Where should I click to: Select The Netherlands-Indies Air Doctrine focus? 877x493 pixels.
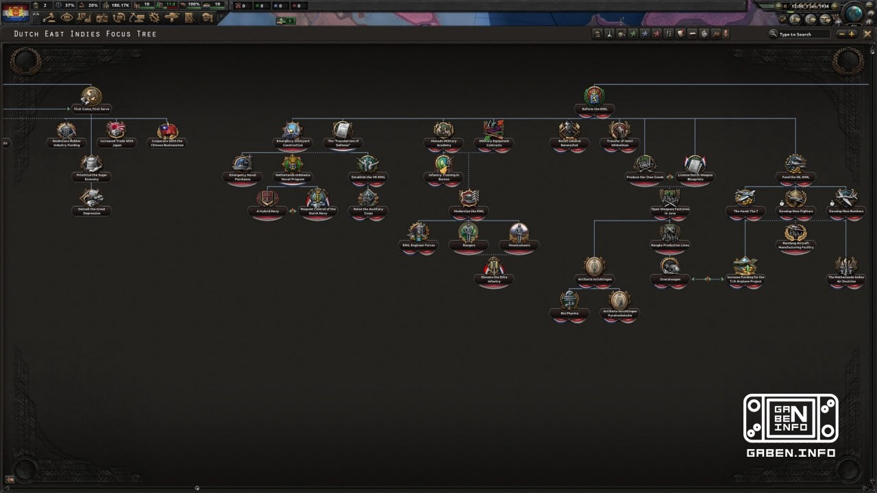tap(845, 271)
